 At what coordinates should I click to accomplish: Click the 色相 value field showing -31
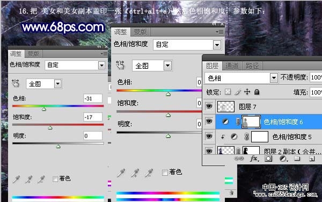click(93, 98)
